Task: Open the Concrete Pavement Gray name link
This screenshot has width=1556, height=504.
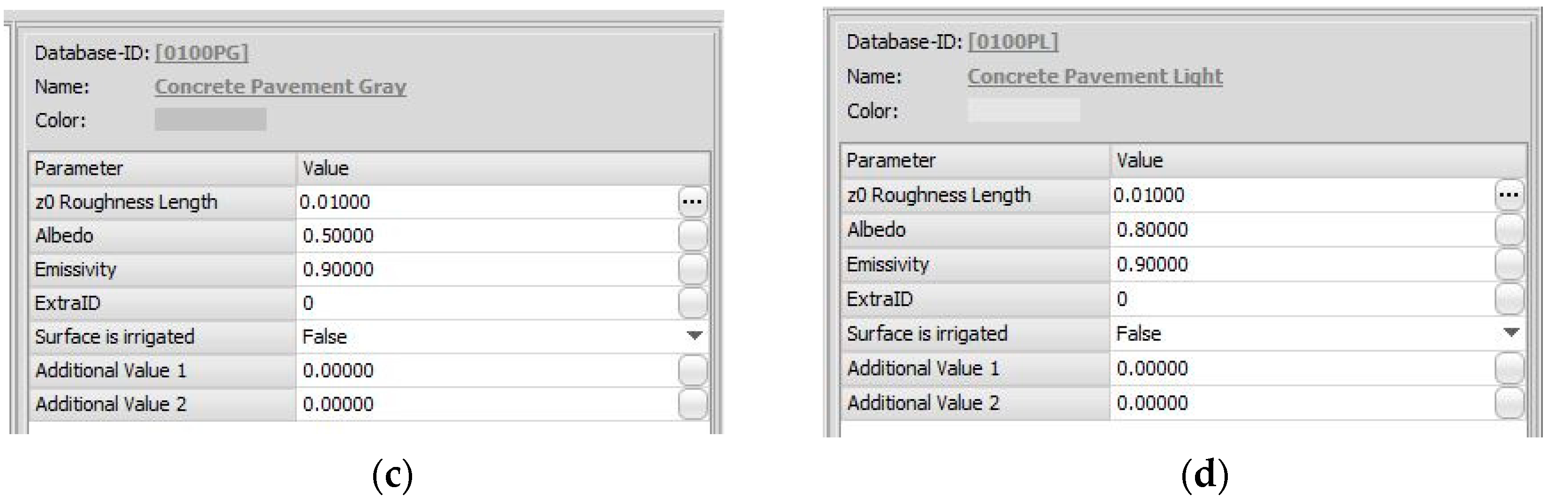Action: tap(280, 86)
